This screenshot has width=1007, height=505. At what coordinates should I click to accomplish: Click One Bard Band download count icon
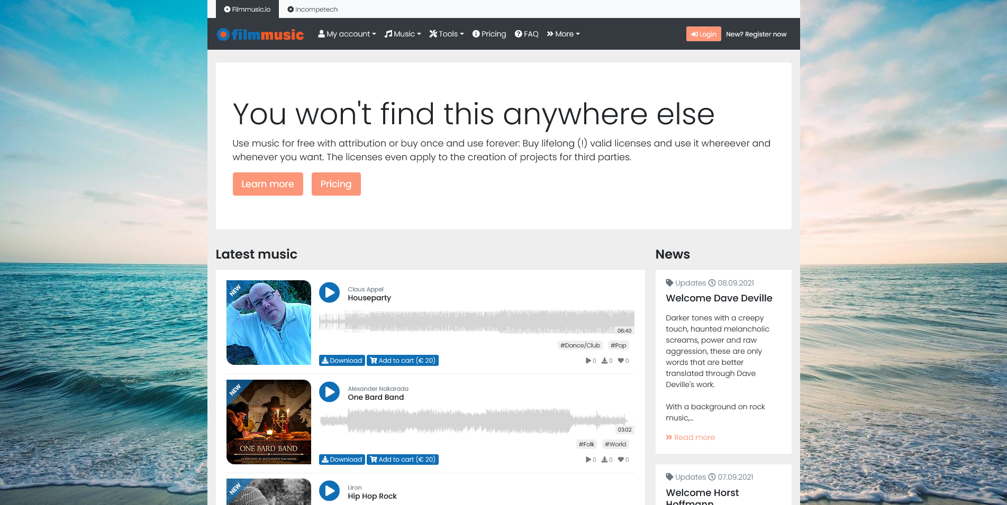coord(604,460)
